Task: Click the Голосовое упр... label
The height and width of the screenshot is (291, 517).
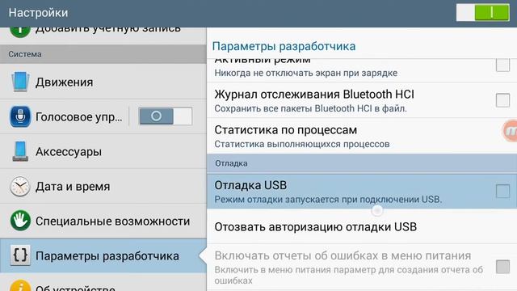Action: 79,116
